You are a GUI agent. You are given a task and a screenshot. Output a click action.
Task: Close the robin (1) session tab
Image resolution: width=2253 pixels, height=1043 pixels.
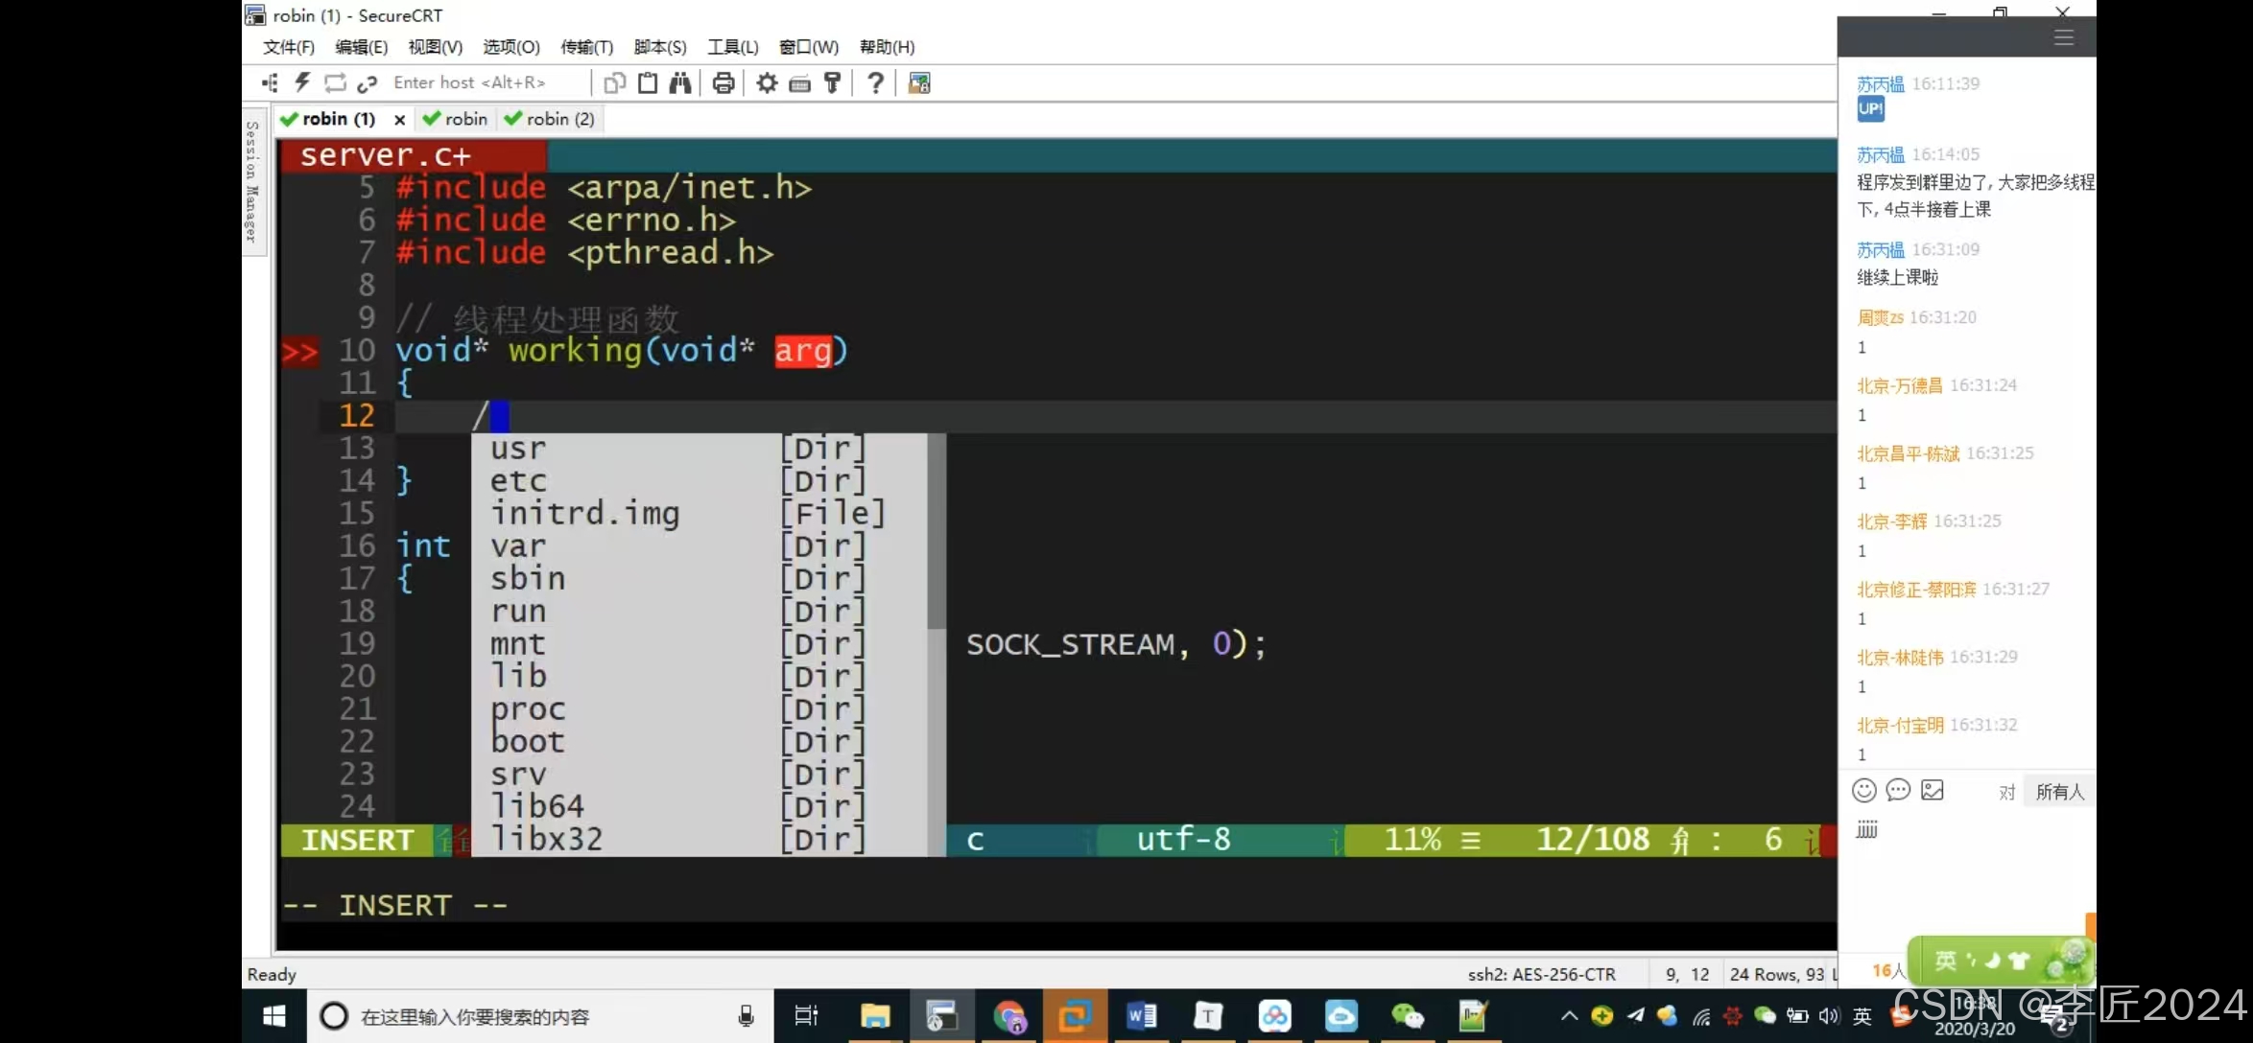click(399, 120)
